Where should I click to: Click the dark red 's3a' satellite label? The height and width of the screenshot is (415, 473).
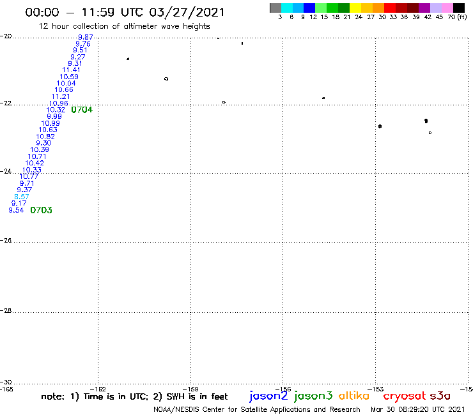pos(440,396)
